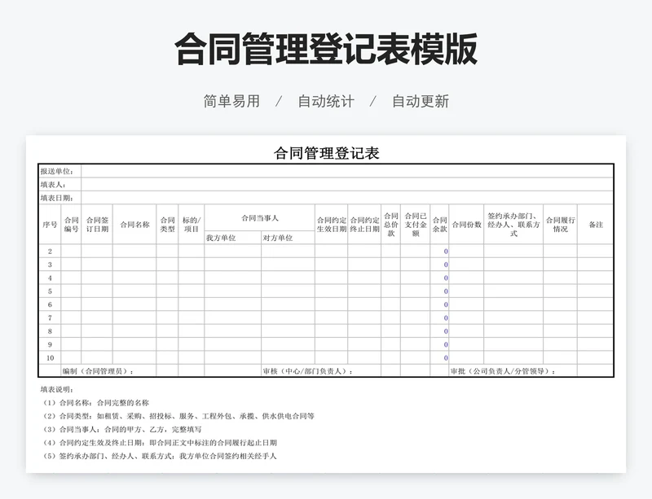
Task: Click the row number 7 cell
Action: point(50,317)
